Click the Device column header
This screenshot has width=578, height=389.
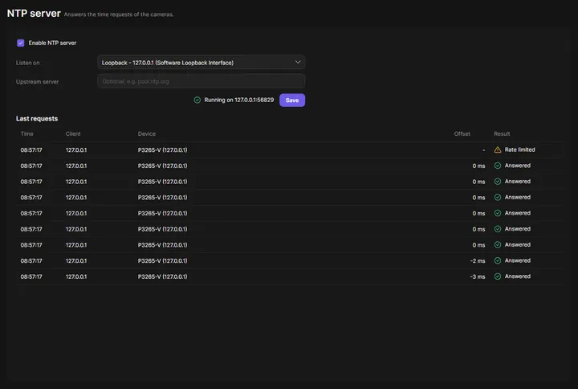(147, 133)
